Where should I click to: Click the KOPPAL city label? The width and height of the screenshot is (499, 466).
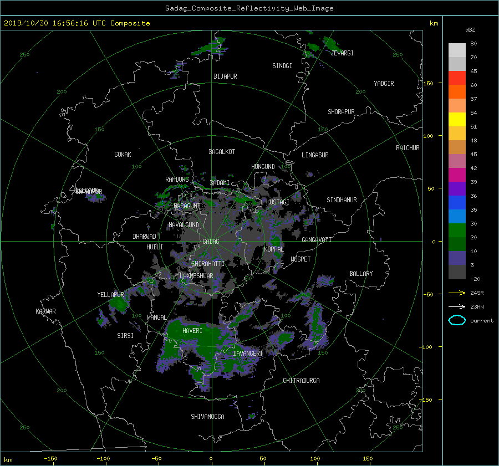click(x=274, y=249)
